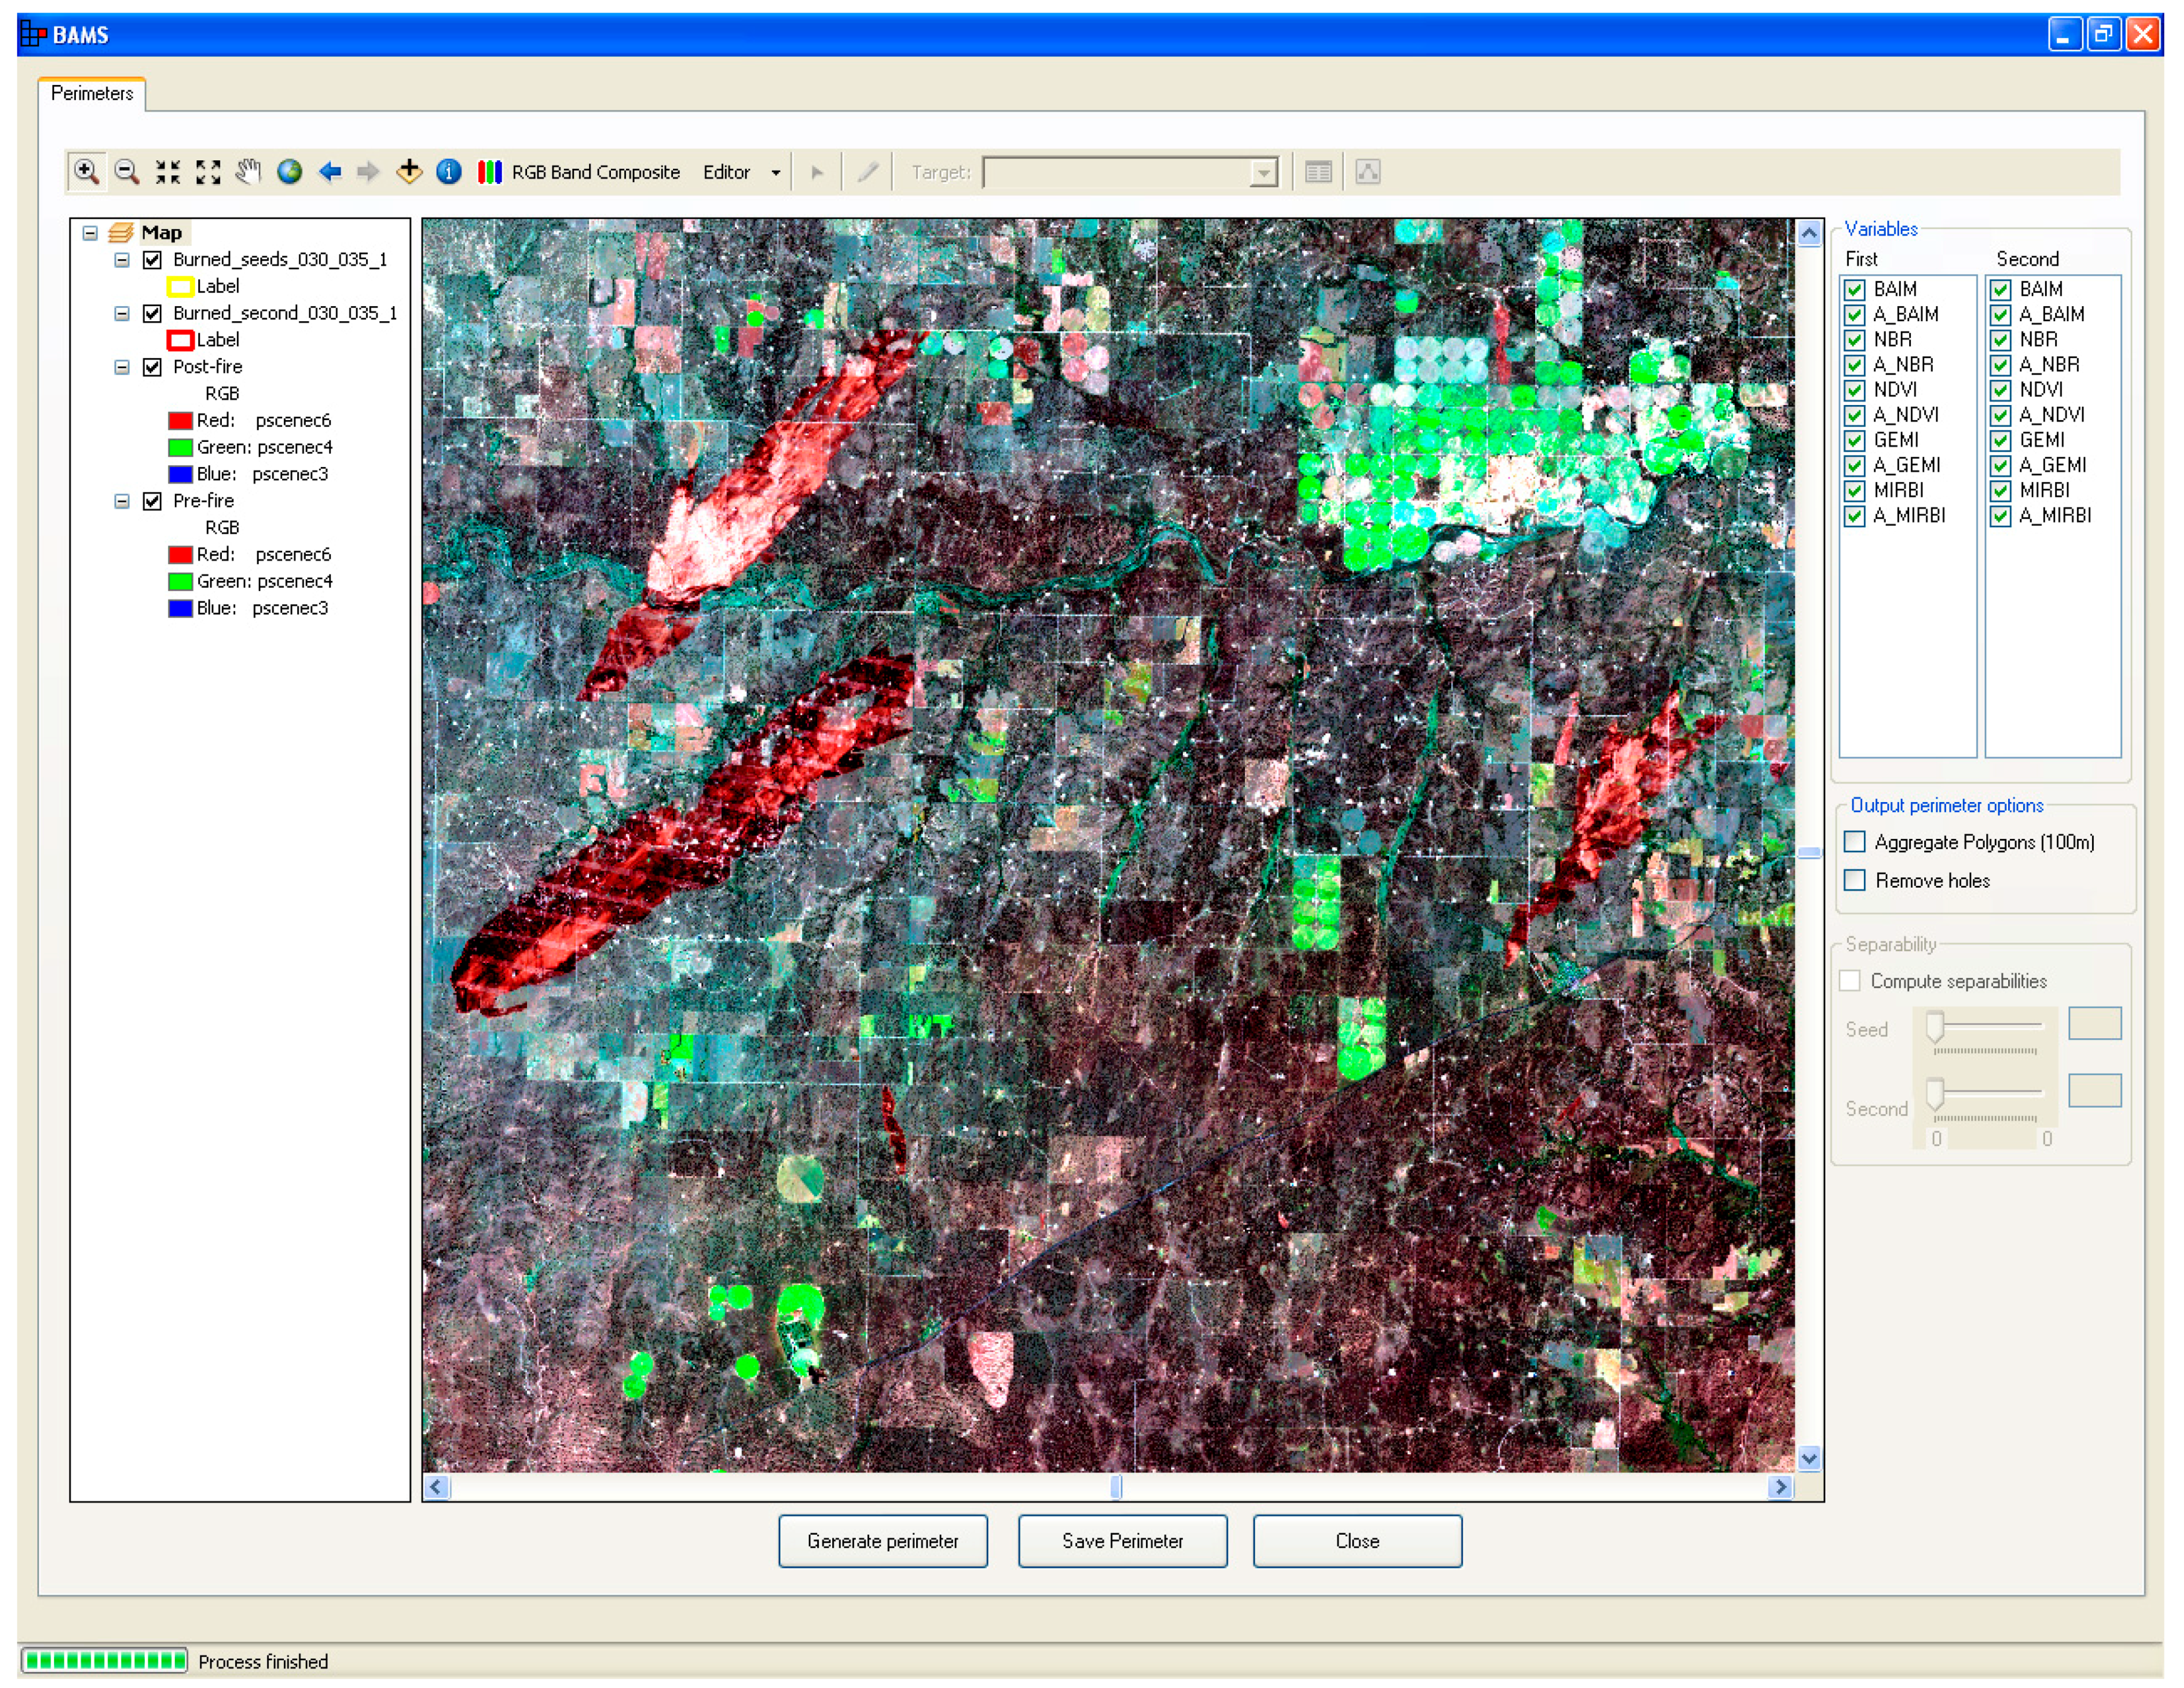Click RGB Band Composite toolbar label
The width and height of the screenshot is (2184, 1688).
click(596, 173)
